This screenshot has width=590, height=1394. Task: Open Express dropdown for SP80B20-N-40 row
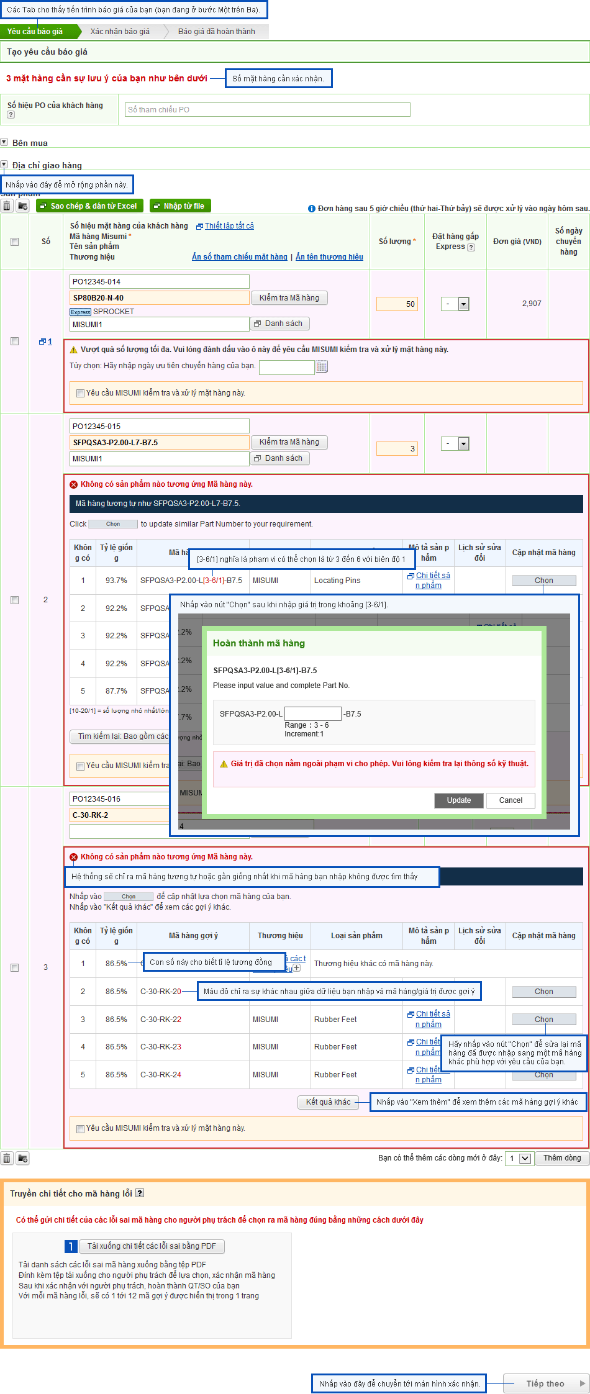coord(455,304)
